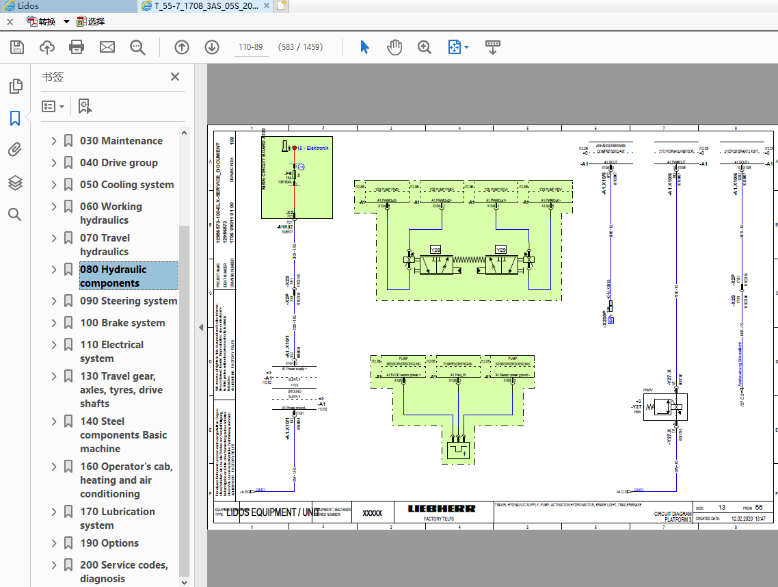Viewport: 778px width, 587px height.
Task: Click the email envelope icon
Action: 107,47
